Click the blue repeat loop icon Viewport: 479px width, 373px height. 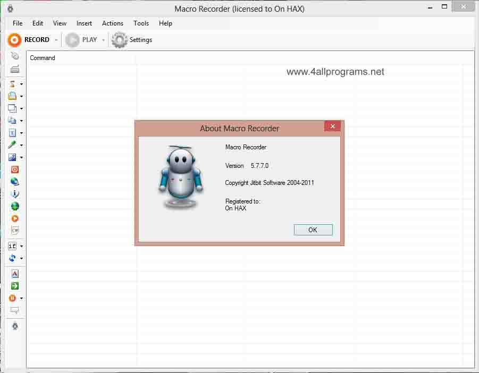click(12, 258)
